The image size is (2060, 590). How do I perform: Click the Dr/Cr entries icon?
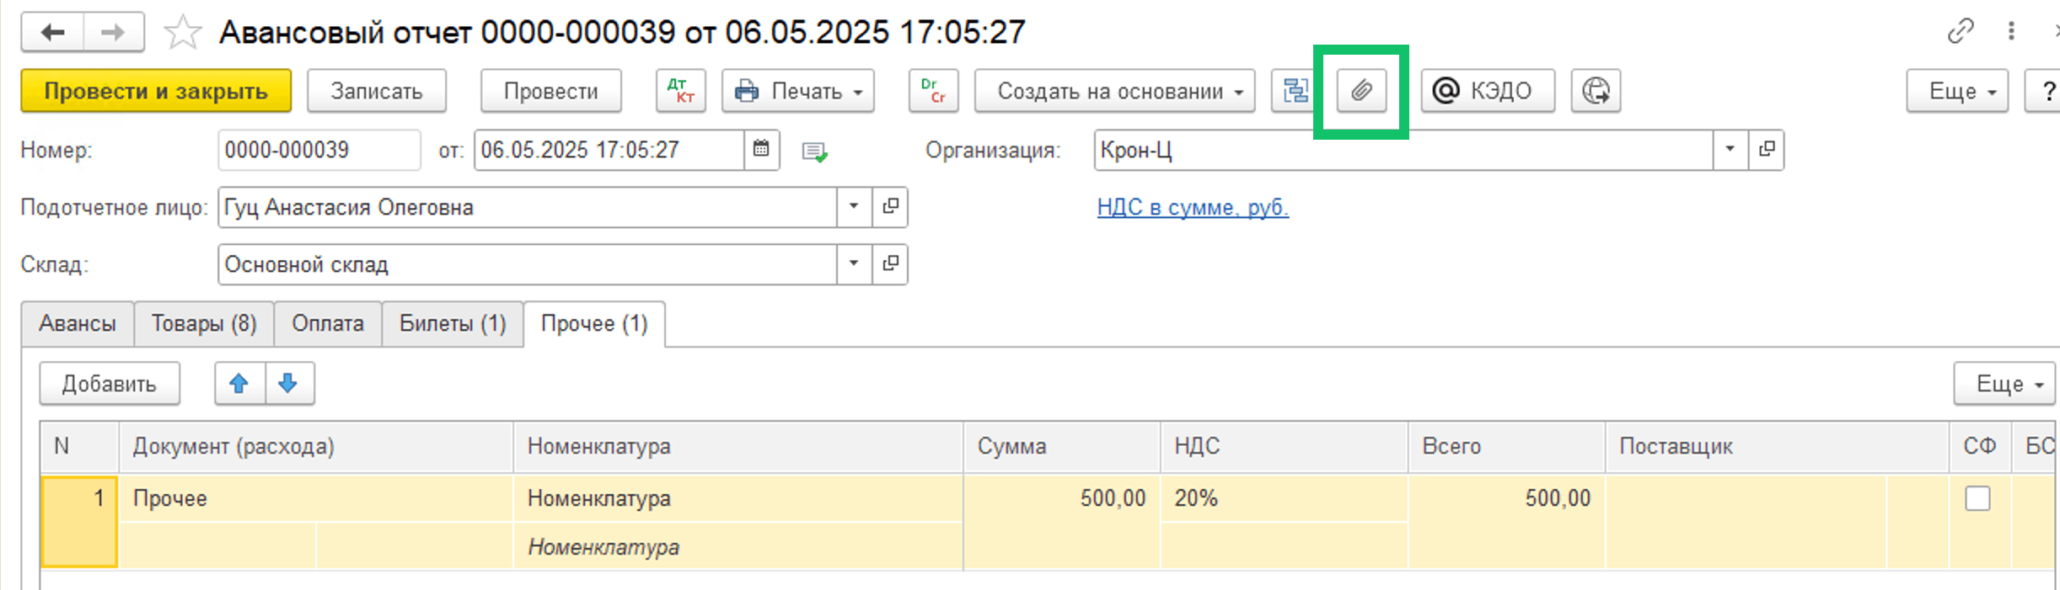933,91
